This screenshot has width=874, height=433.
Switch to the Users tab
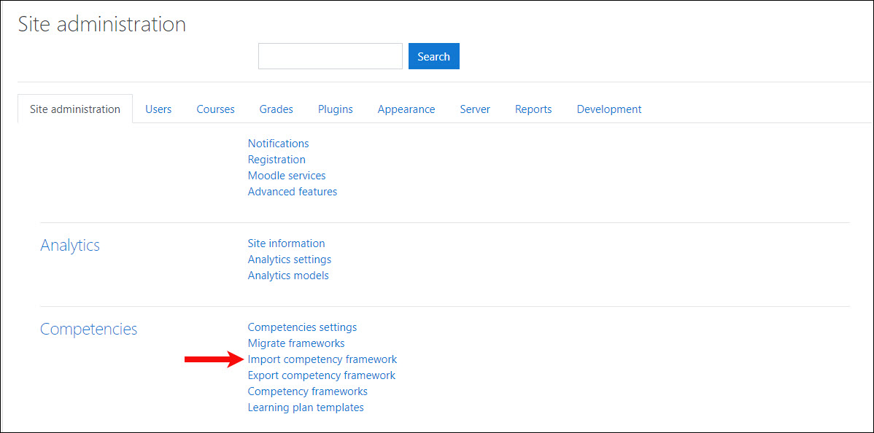(158, 109)
